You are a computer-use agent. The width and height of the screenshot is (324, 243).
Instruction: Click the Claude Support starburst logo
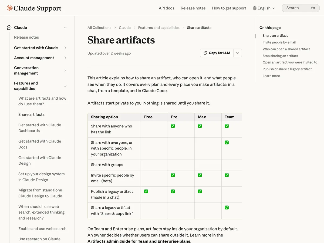click(9, 8)
